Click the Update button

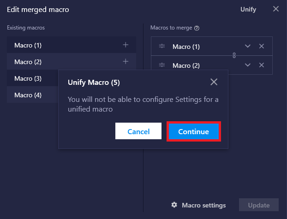pos(259,205)
